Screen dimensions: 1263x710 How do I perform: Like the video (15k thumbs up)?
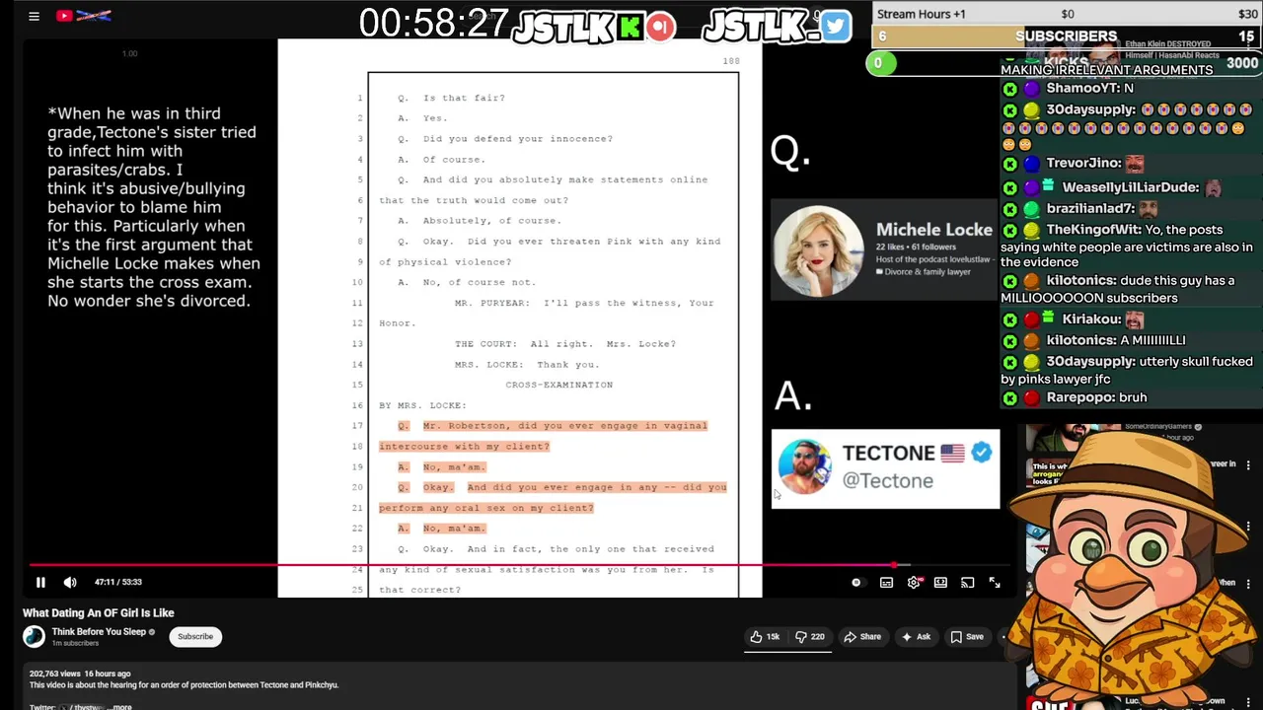[765, 637]
